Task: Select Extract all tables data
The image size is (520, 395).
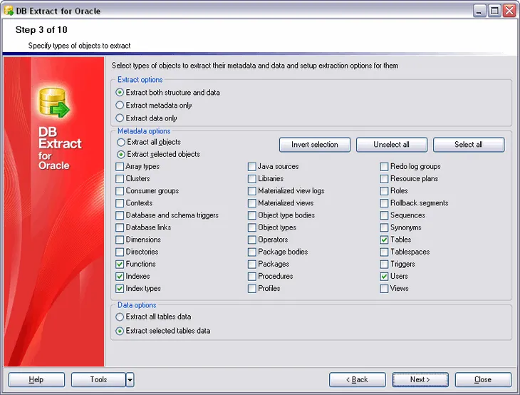Action: pyautogui.click(x=120, y=317)
